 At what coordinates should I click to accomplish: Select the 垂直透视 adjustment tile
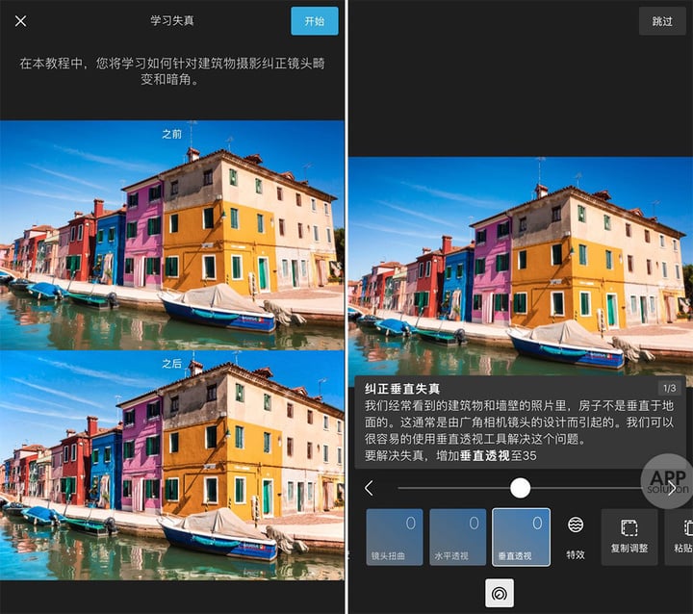click(x=521, y=537)
